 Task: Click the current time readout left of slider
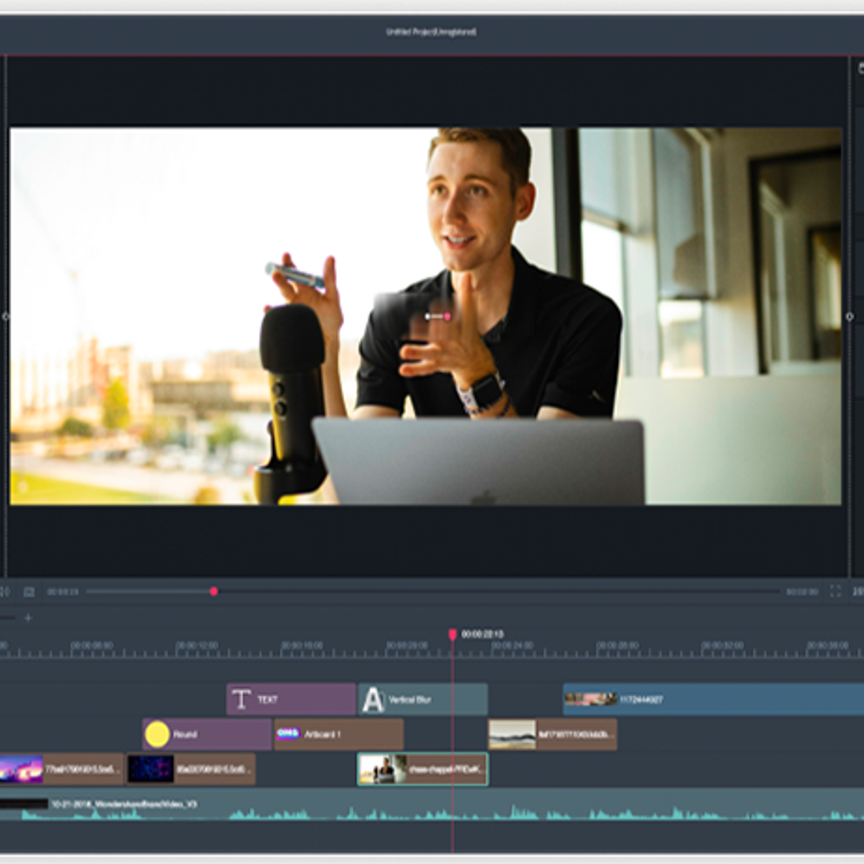point(63,592)
